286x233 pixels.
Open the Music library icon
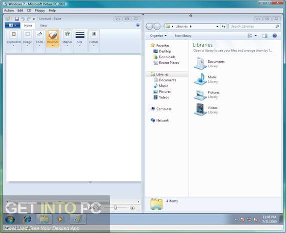click(200, 79)
